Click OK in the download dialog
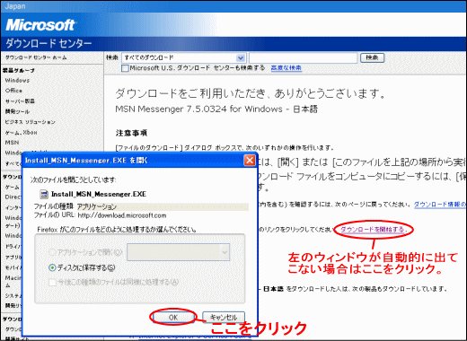 point(173,318)
